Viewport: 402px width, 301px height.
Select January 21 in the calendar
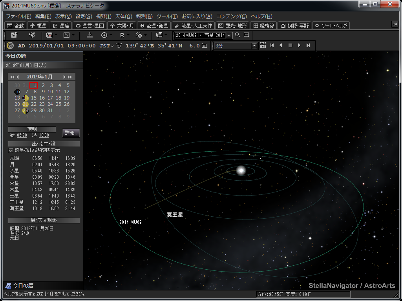tap(26, 104)
